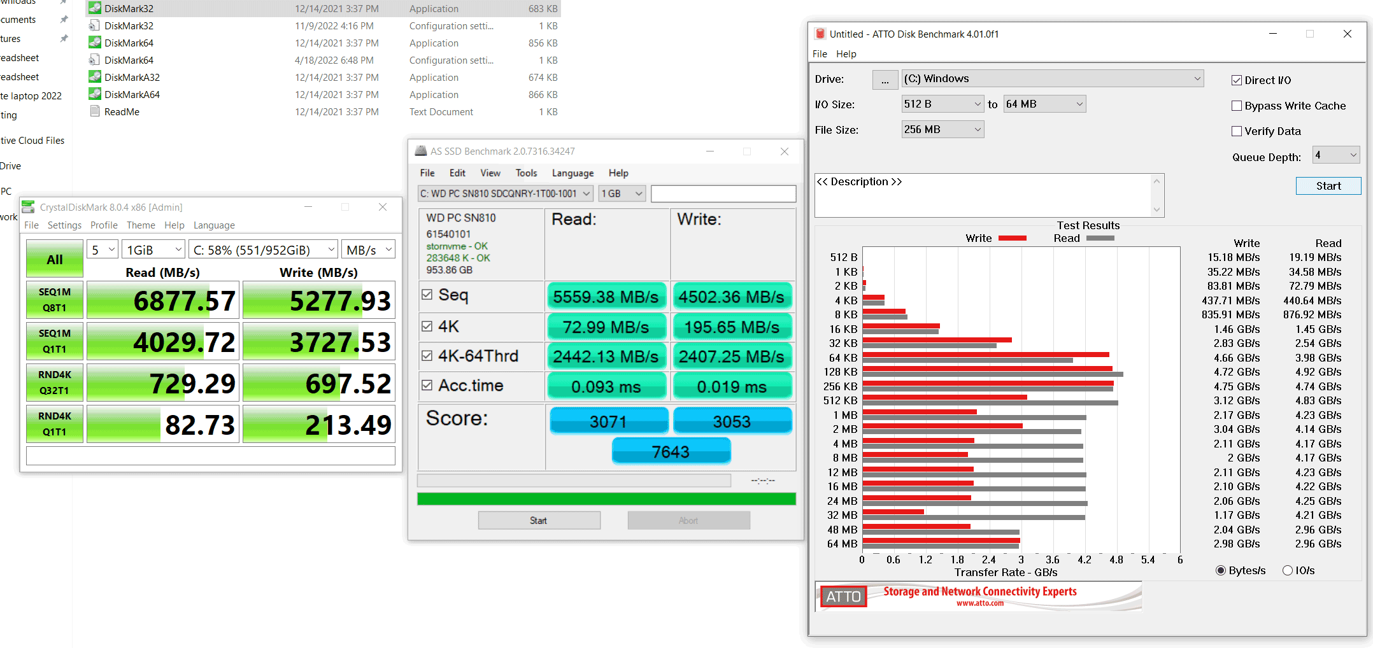Click the pin icon beside Documents
This screenshot has width=1373, height=648.
[x=64, y=20]
